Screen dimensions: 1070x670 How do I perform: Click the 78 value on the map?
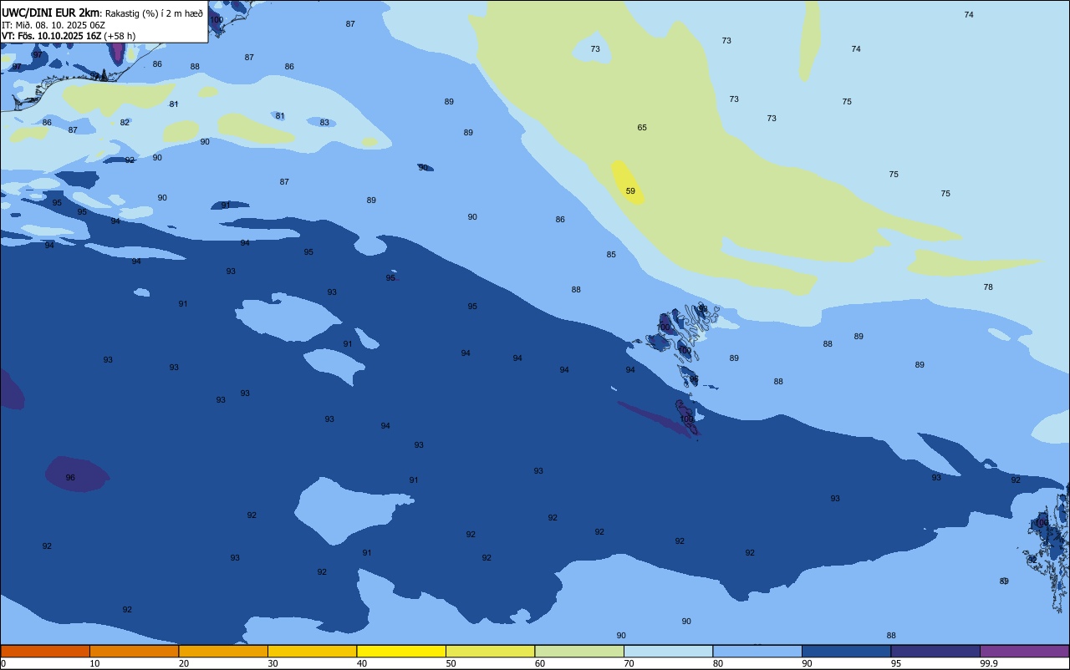coord(988,287)
